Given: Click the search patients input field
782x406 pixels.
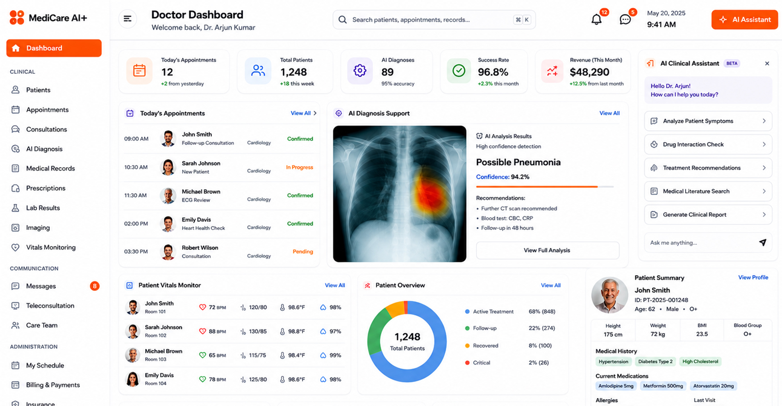Looking at the screenshot, I should [434, 20].
